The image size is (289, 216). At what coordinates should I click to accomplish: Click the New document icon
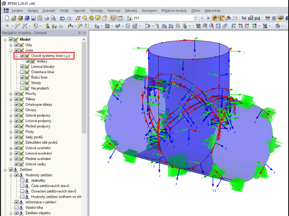(7, 18)
